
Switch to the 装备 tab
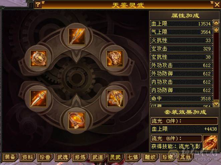[10, 157]
